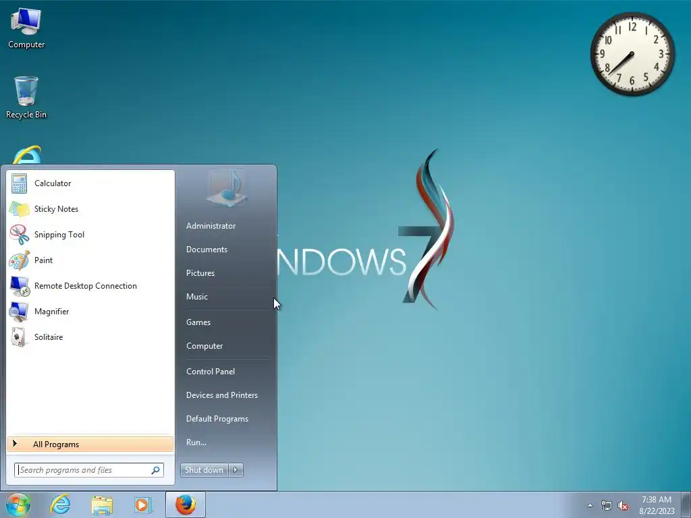Select the Recycle Bin desktop icon
The height and width of the screenshot is (518, 691).
tap(26, 98)
